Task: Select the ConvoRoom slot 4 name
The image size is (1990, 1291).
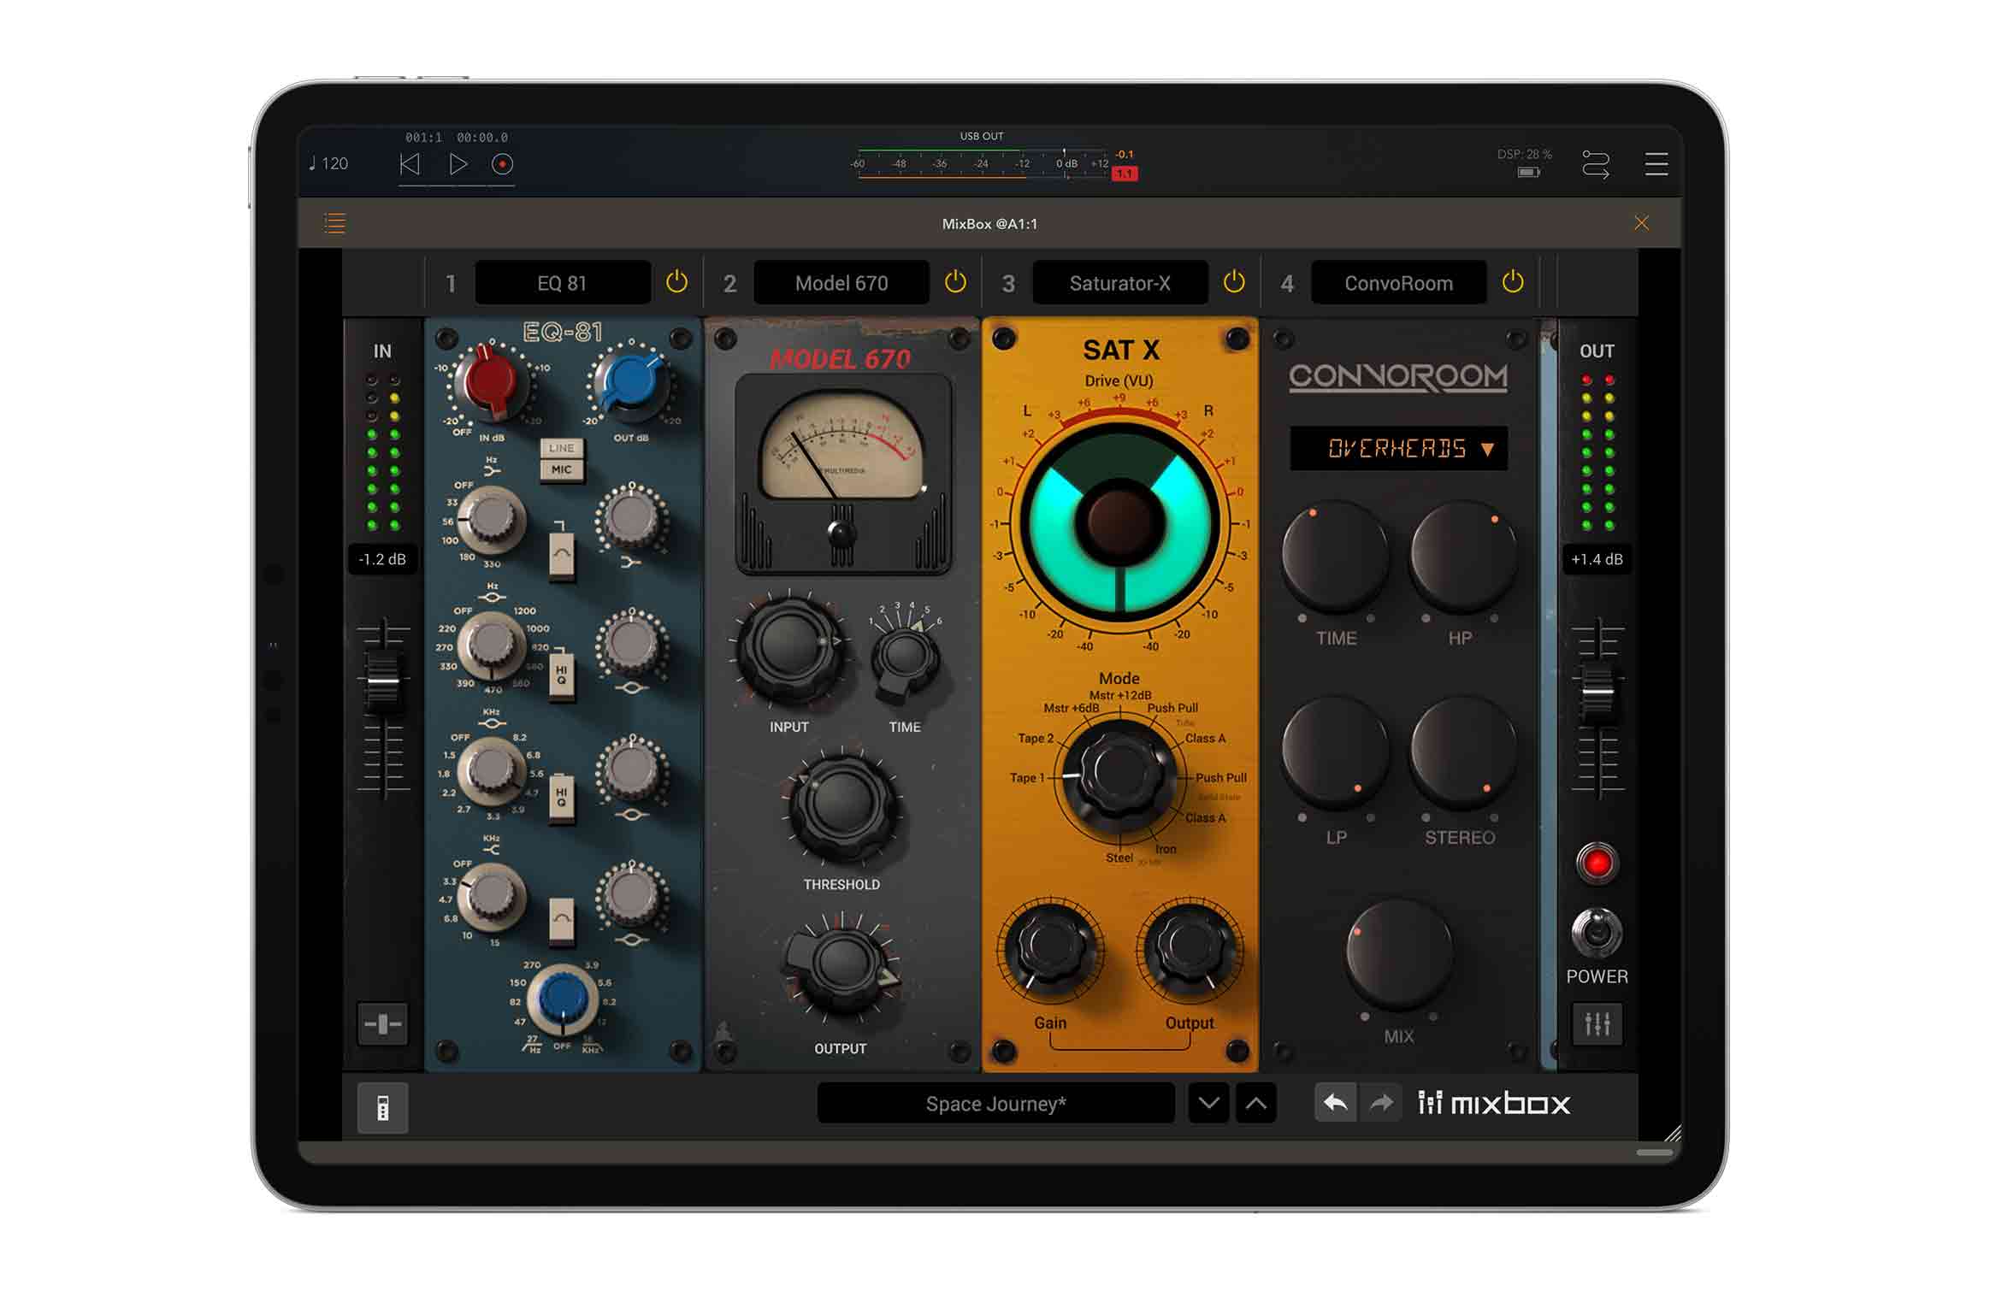Action: tap(1399, 283)
